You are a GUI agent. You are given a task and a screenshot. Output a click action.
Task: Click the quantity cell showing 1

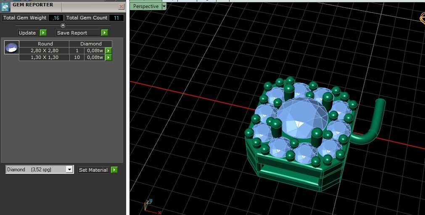click(77, 51)
